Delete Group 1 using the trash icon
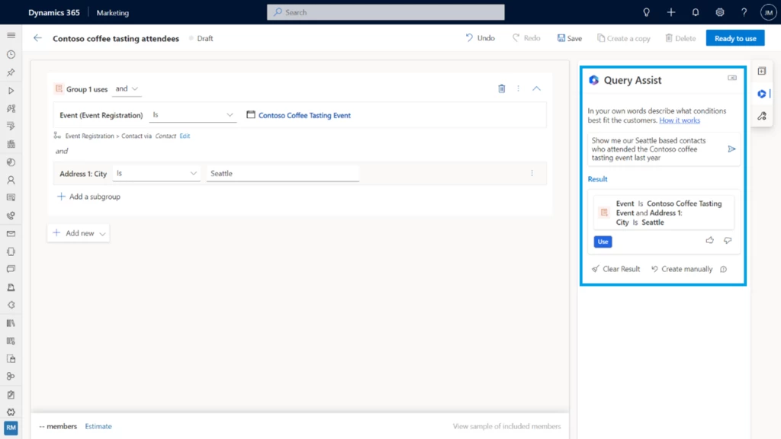The image size is (781, 439). [501, 88]
